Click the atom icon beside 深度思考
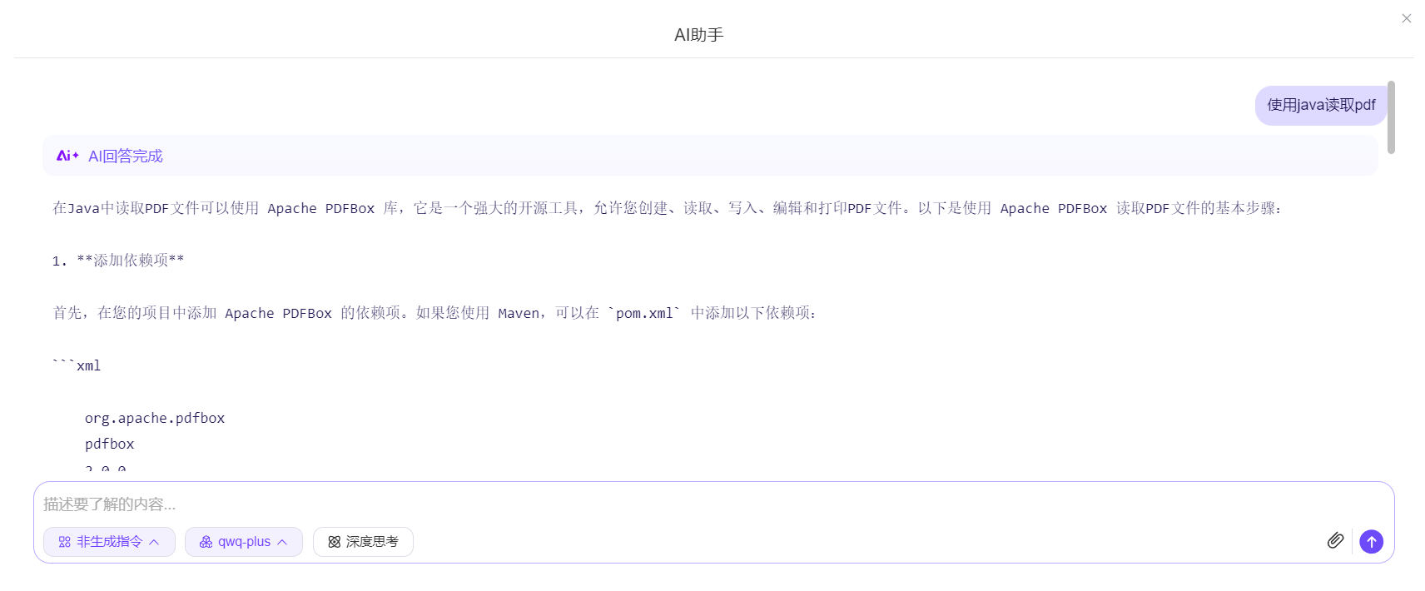1425x591 pixels. tap(334, 542)
